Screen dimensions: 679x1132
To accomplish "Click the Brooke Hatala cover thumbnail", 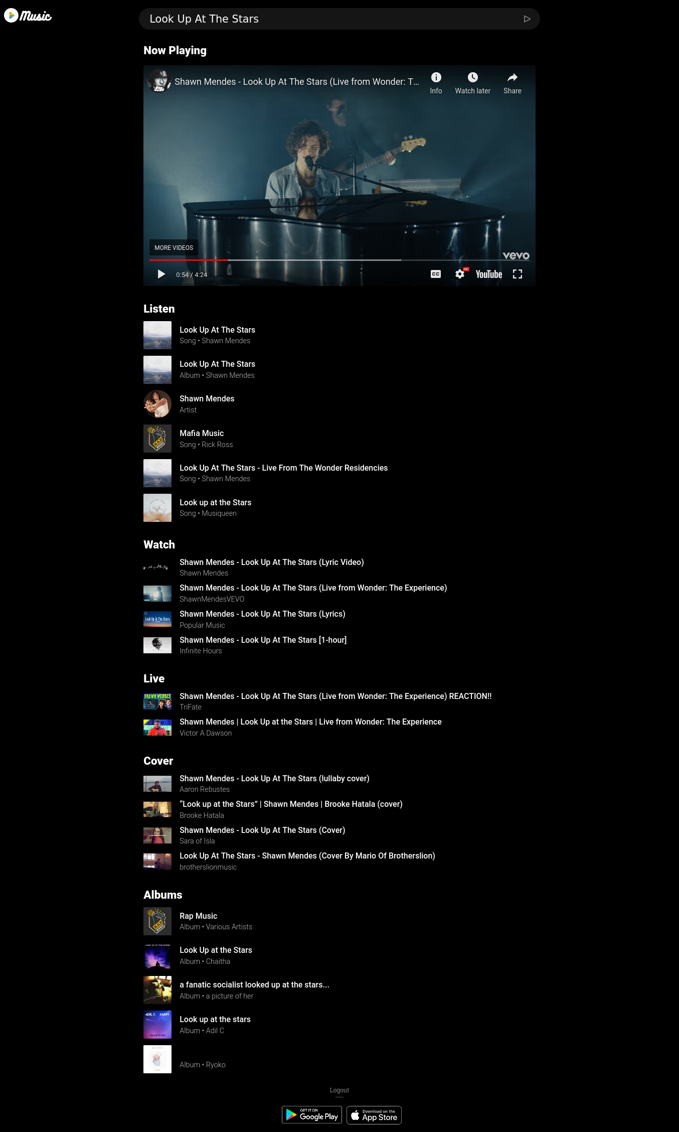I will pos(157,810).
